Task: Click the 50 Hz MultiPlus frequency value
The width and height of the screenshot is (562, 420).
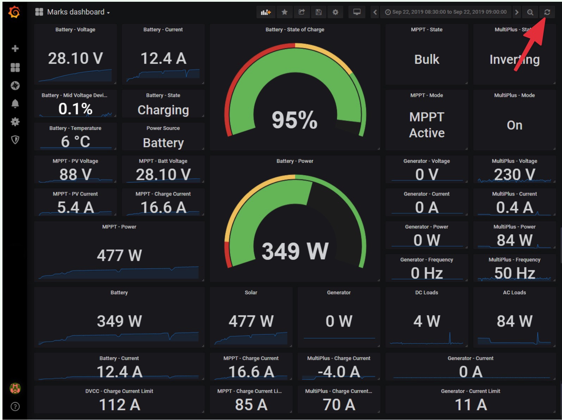Action: tap(514, 273)
